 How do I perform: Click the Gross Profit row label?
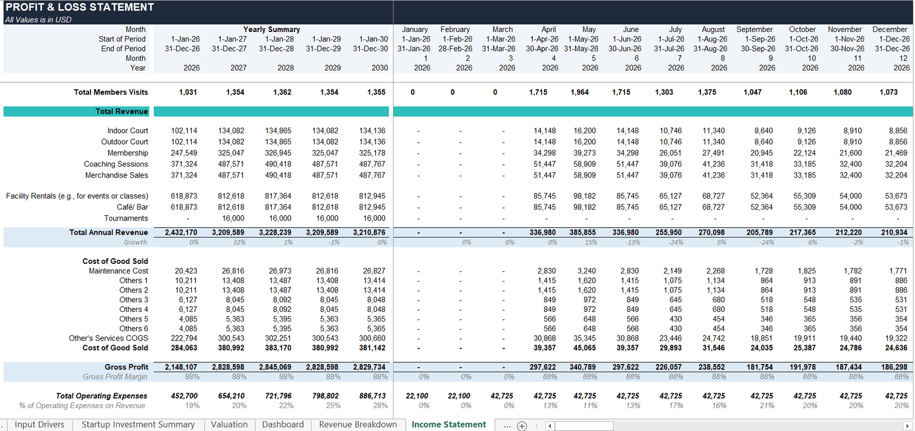coord(126,367)
